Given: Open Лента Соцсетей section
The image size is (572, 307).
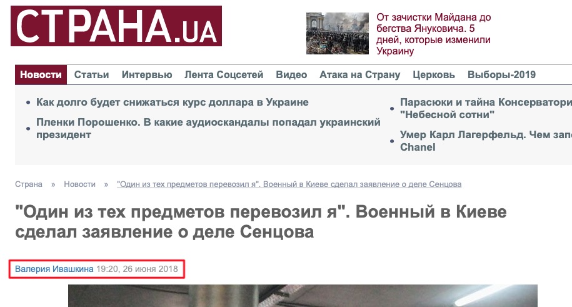Looking at the screenshot, I should pos(224,75).
